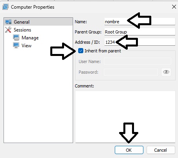Close the Computer Properties dialog
The width and height of the screenshot is (178, 158).
point(174,7)
